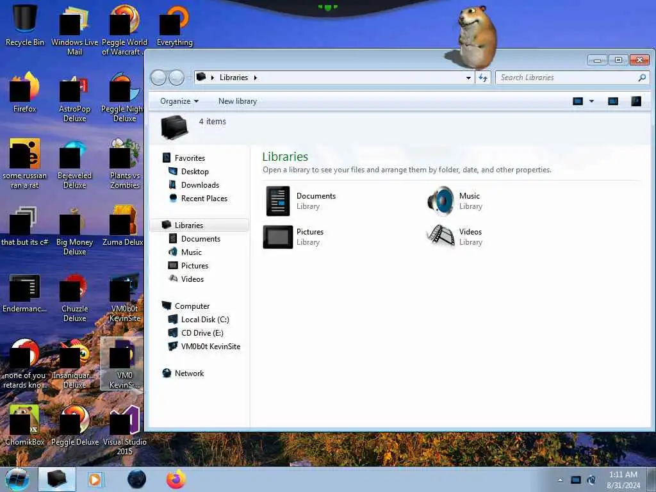Open Firefox from the taskbar

pos(176,479)
